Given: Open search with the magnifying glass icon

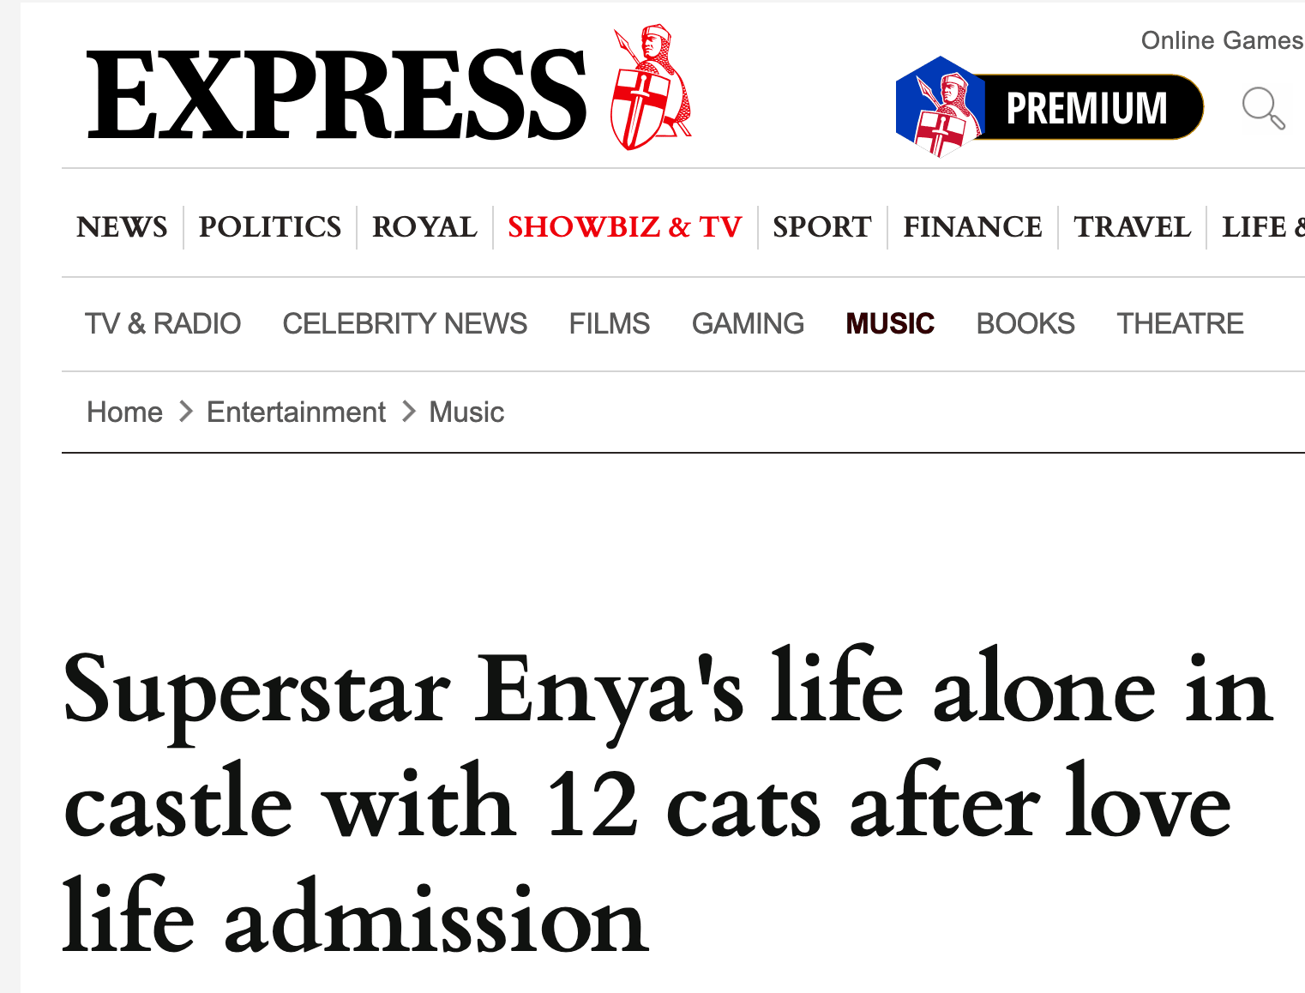Looking at the screenshot, I should [x=1263, y=108].
